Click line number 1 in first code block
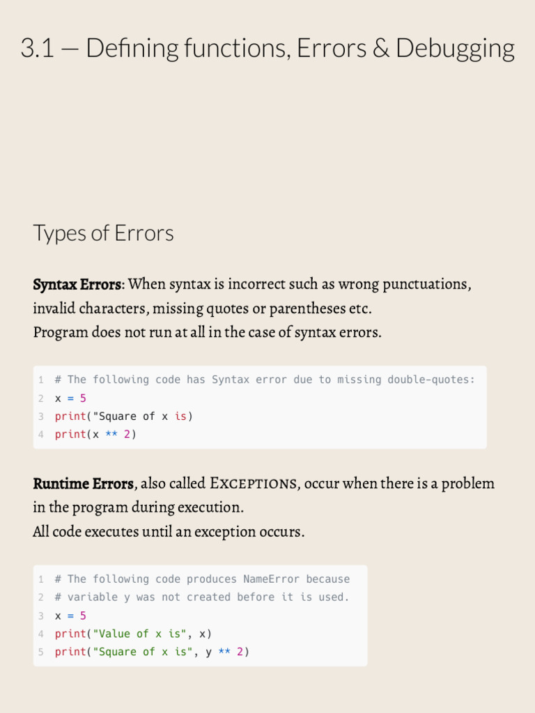The image size is (535, 713). (x=41, y=379)
